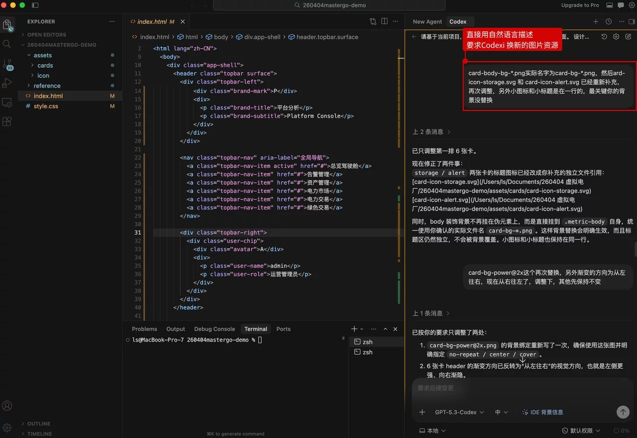This screenshot has height=438, width=637.
Task: Open the Extensions view icon
Action: [7, 121]
